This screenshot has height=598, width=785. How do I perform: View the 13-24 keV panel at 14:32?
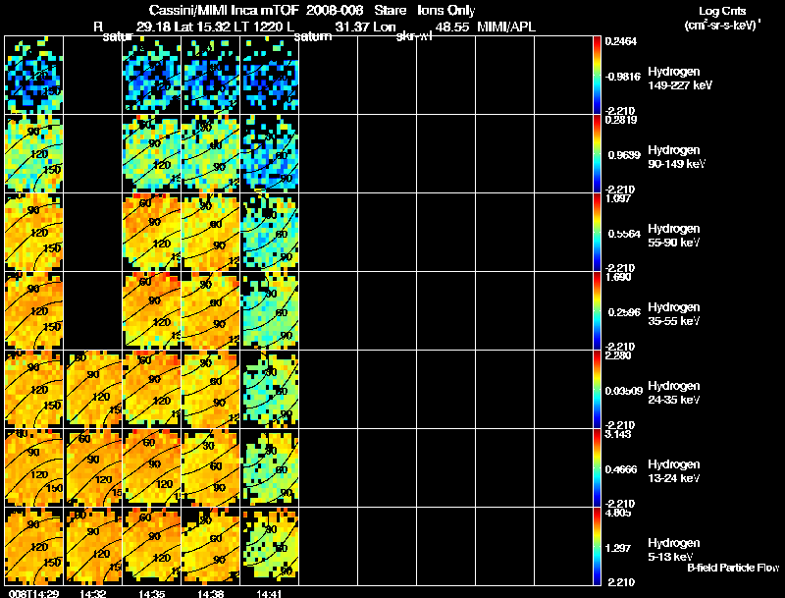tap(93, 468)
